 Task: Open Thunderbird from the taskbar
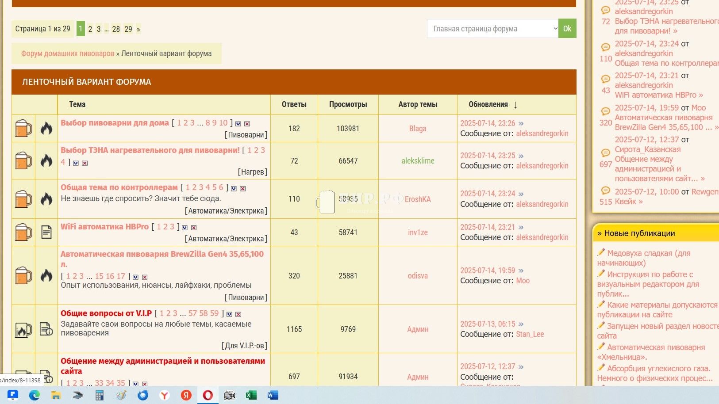[142, 395]
